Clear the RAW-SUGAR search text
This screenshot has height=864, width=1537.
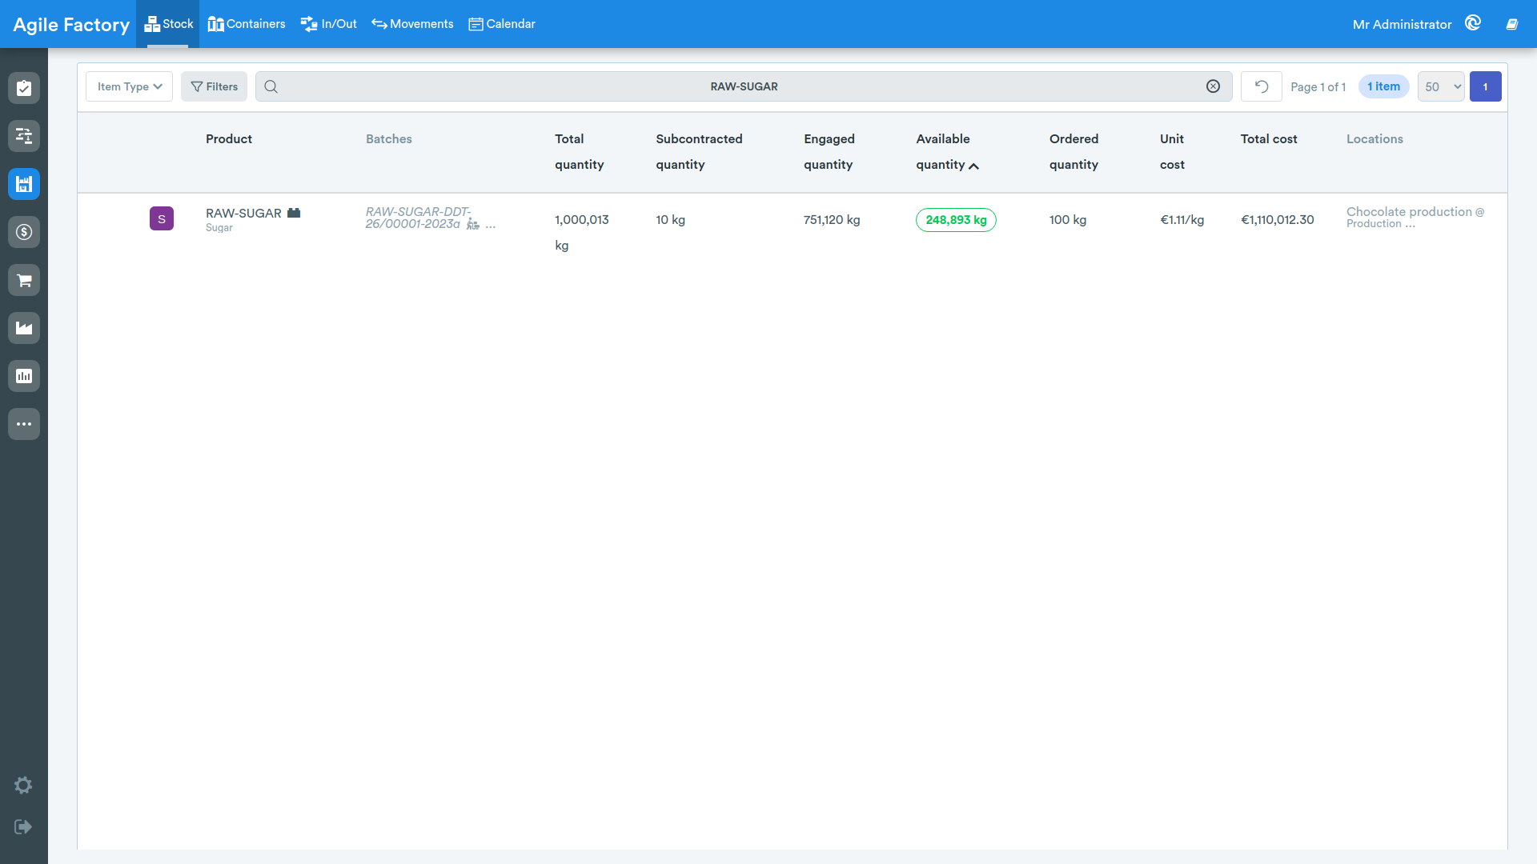pos(1214,86)
